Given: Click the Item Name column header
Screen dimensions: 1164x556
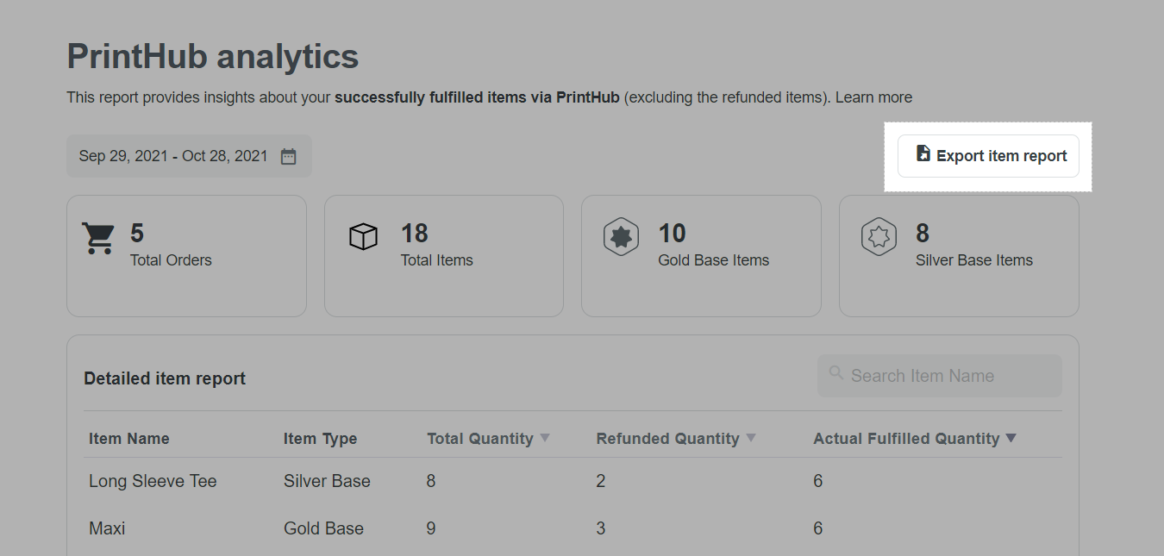Looking at the screenshot, I should (128, 439).
